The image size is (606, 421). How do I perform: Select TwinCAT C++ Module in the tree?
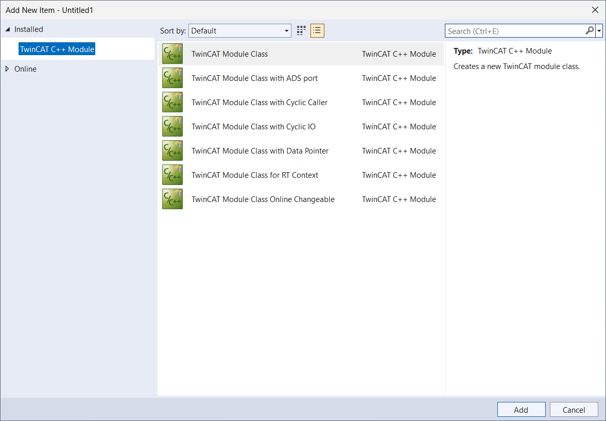point(57,49)
